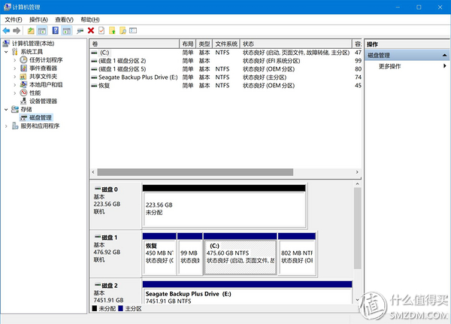This screenshot has height=324, width=451.
Task: Select the (C:) volume row in list
Action: click(x=225, y=53)
